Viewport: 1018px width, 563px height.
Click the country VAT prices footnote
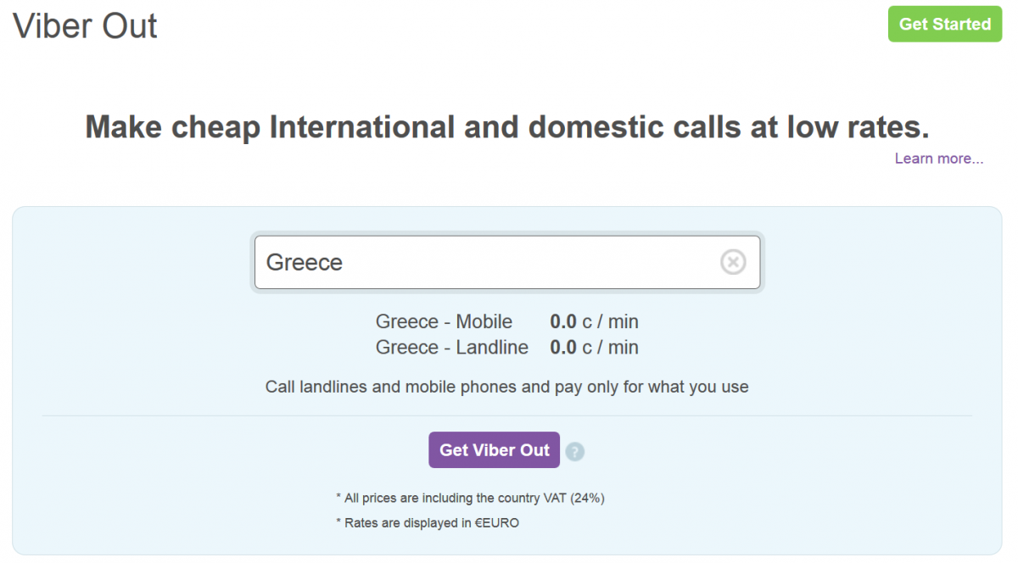click(x=470, y=498)
